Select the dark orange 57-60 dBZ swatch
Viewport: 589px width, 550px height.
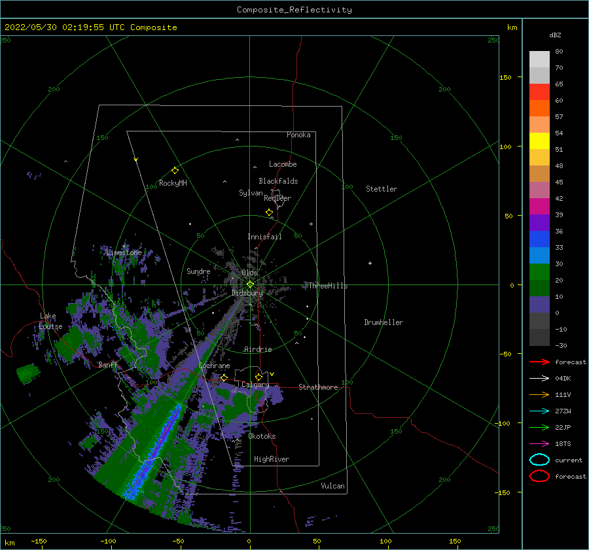pyautogui.click(x=539, y=109)
